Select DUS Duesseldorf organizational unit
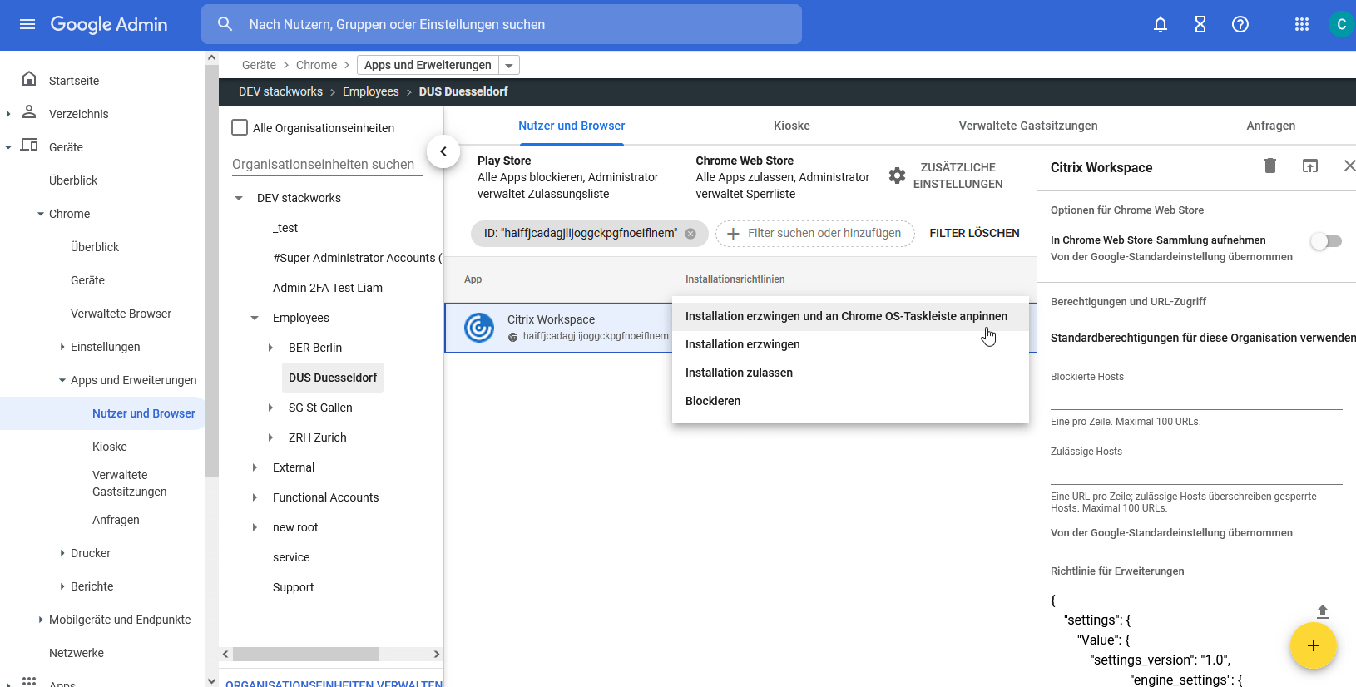 [333, 378]
